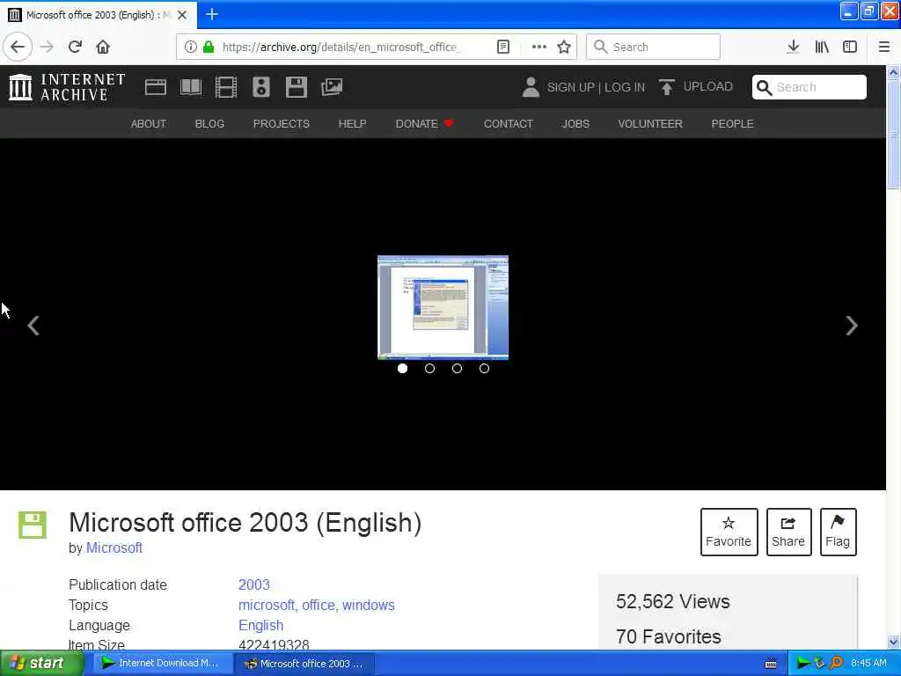The image size is (901, 676).
Task: Open the ABOUT menu item
Action: coord(148,123)
